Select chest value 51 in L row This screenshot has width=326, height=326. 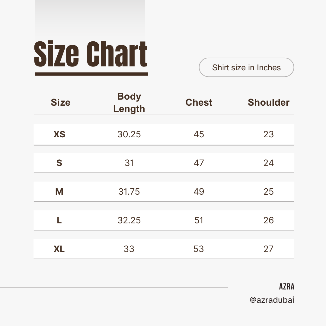click(199, 220)
